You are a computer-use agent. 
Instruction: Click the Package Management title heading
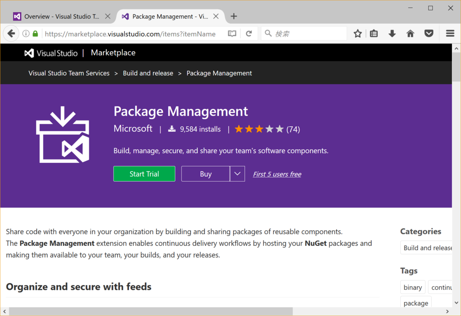click(181, 111)
